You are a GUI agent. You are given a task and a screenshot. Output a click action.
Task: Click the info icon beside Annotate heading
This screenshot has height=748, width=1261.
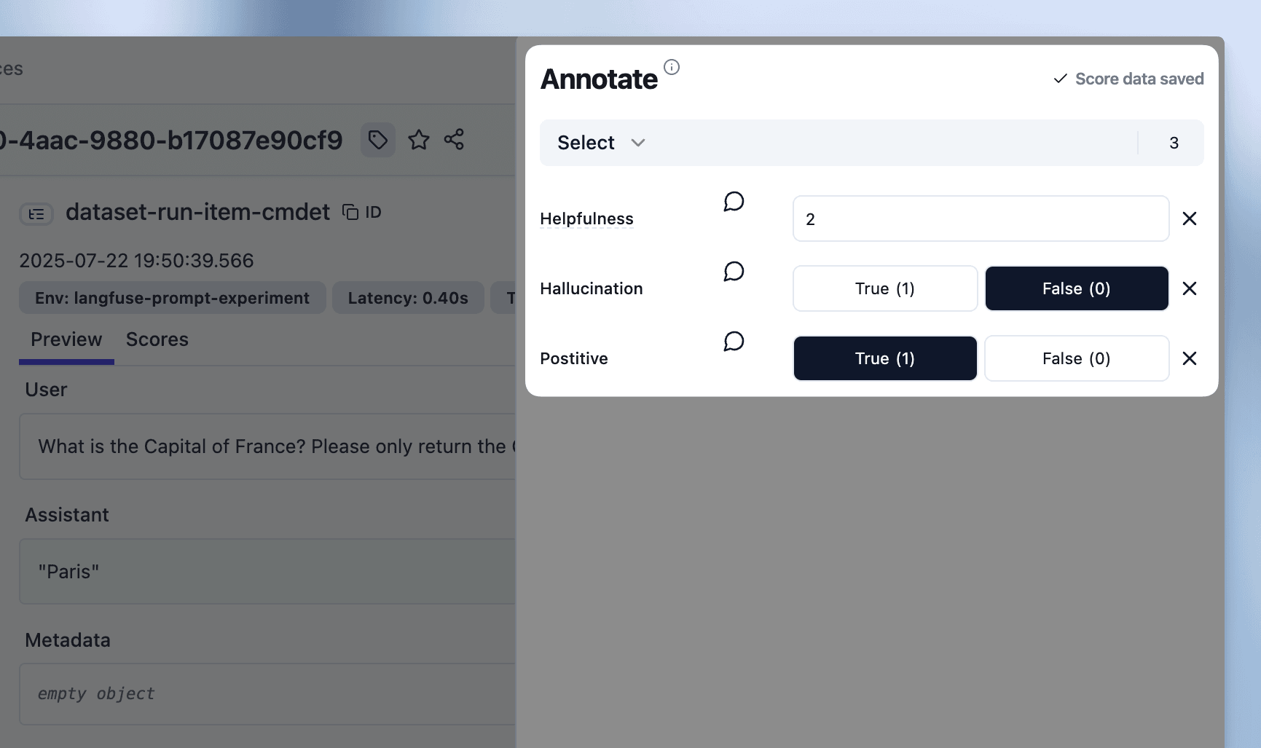pos(671,66)
